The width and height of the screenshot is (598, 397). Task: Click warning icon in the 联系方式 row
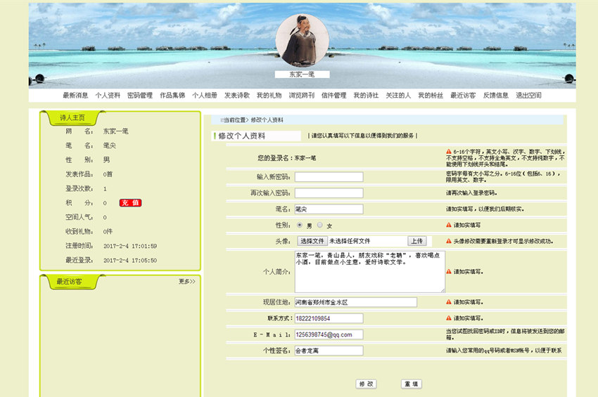[449, 318]
